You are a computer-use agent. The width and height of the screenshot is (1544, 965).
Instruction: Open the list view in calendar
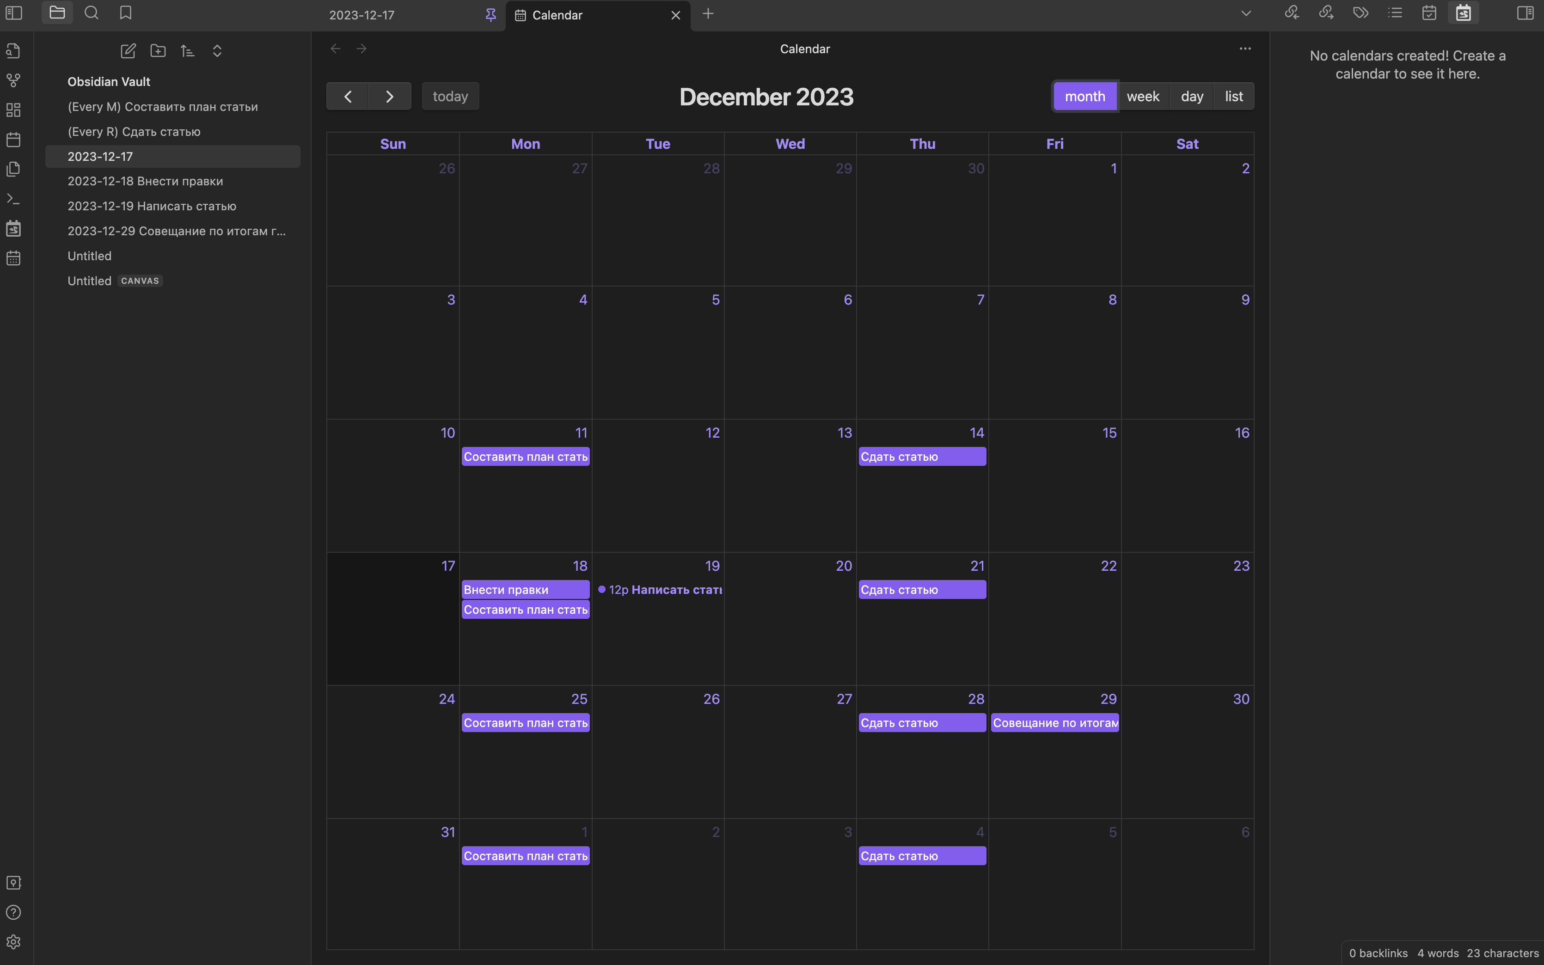coord(1233,96)
